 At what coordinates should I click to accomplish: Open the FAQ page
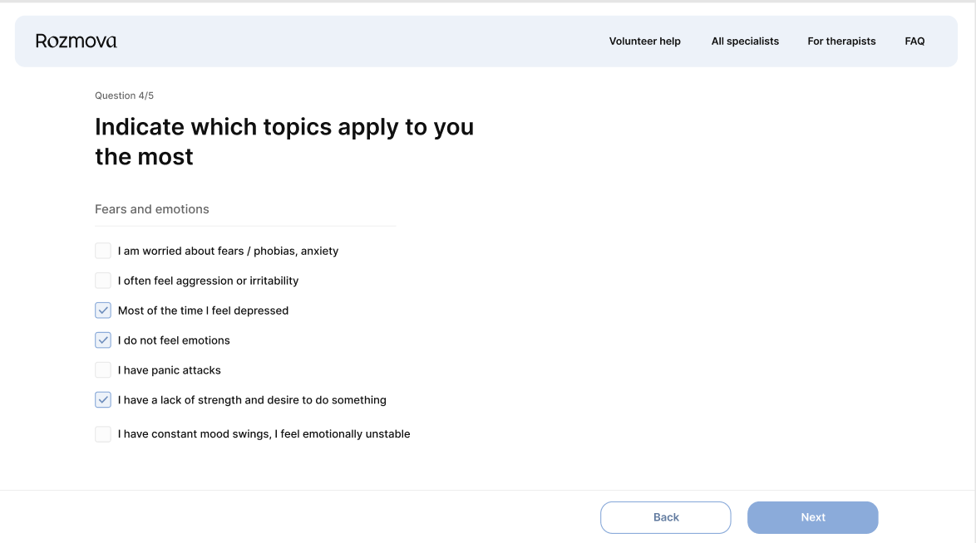pyautogui.click(x=914, y=42)
